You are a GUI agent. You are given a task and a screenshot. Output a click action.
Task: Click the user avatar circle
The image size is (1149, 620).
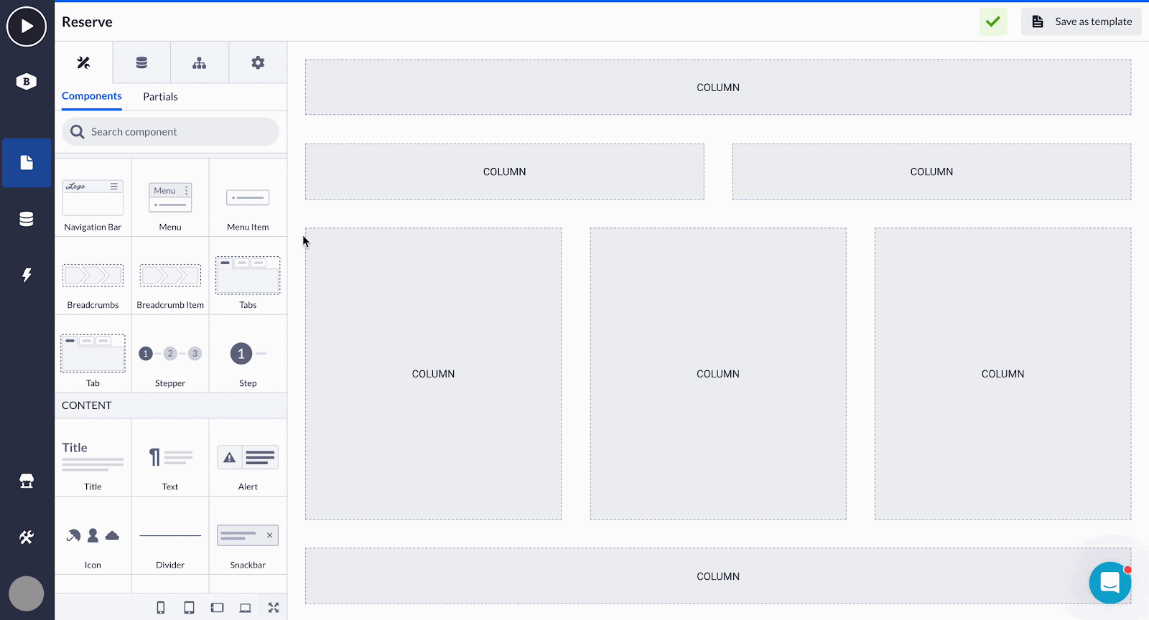coord(27,594)
